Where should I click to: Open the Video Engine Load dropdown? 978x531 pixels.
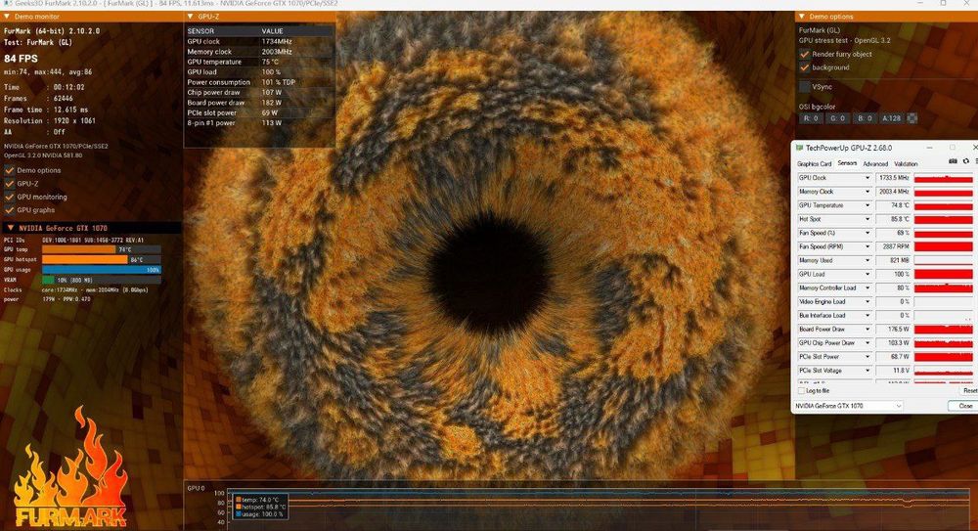click(867, 301)
